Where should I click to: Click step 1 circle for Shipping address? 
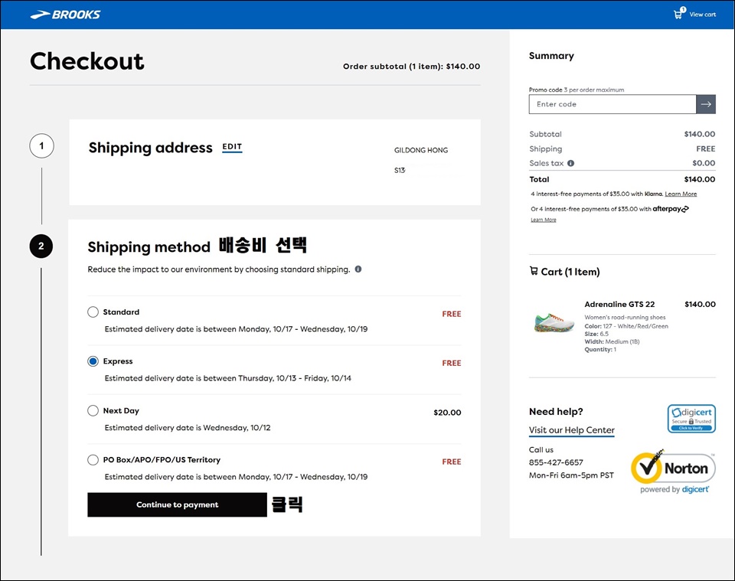tap(41, 145)
